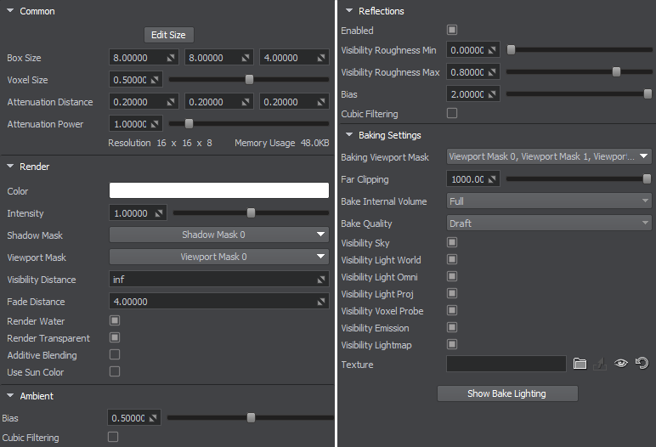Toggle the Reflections Enabled checkbox
The image size is (656, 447).
452,31
